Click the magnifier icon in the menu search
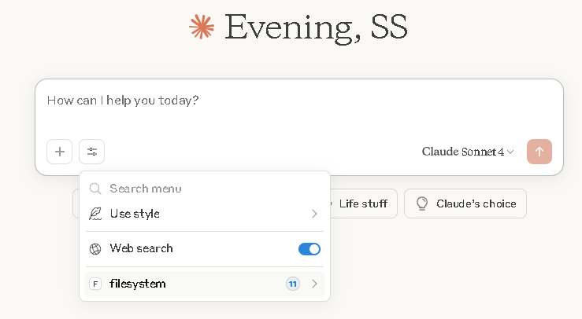Viewport: 582px width, 319px height. point(95,189)
